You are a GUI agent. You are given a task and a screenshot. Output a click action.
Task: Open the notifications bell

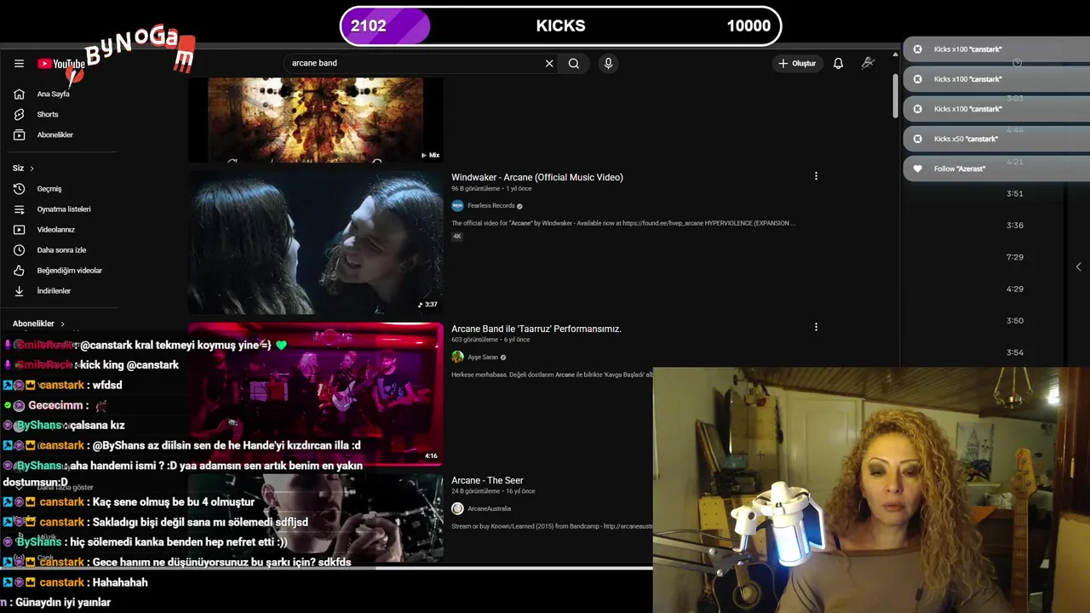coord(838,63)
